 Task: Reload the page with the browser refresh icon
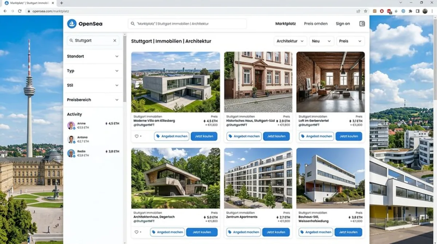[x=20, y=11]
